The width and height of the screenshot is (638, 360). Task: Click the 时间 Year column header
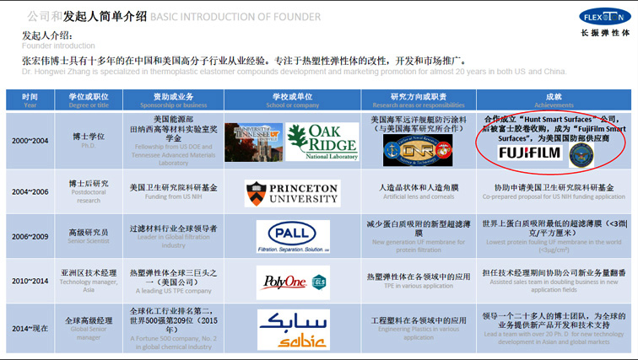(30, 100)
